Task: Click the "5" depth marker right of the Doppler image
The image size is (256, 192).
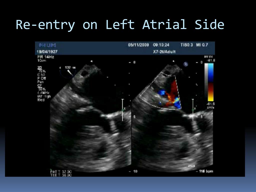Action: point(201,117)
